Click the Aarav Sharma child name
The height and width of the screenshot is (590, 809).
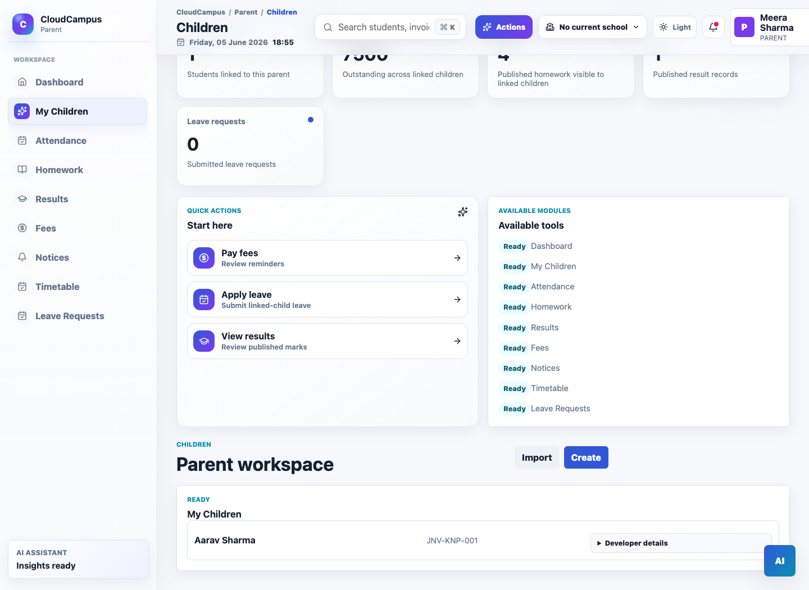[225, 541]
